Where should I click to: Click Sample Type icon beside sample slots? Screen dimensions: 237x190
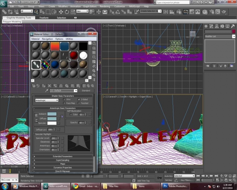(94, 44)
